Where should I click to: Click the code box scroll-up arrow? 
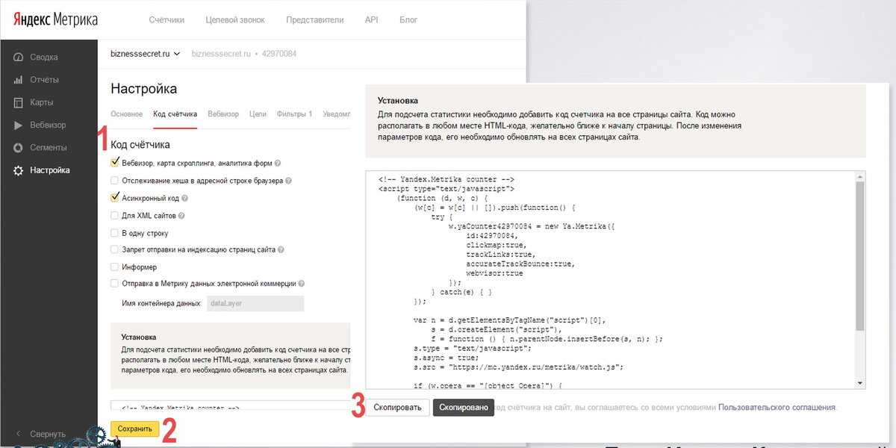860,176
